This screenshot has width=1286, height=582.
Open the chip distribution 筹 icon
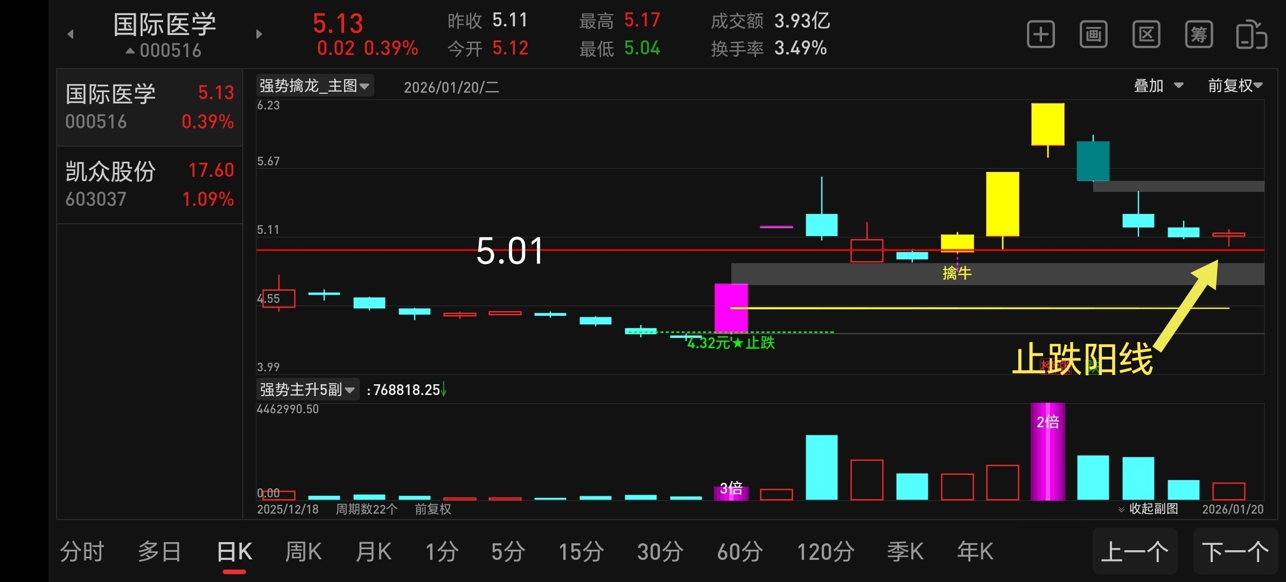click(x=1199, y=35)
